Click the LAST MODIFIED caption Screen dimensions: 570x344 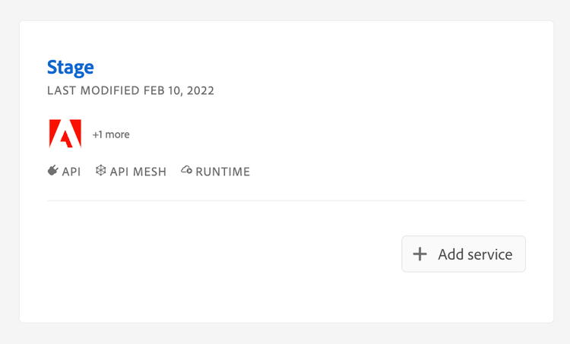(93, 91)
